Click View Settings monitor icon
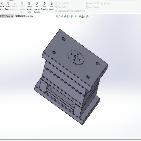This screenshot has width=141, height=141. pyautogui.click(x=87, y=16)
